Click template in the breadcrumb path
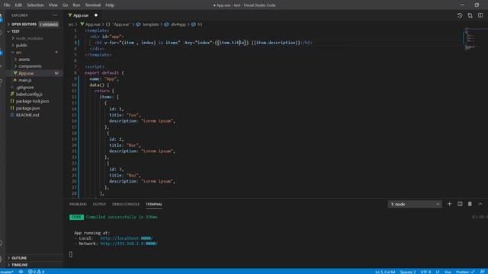This screenshot has height=274, width=488. click(151, 24)
